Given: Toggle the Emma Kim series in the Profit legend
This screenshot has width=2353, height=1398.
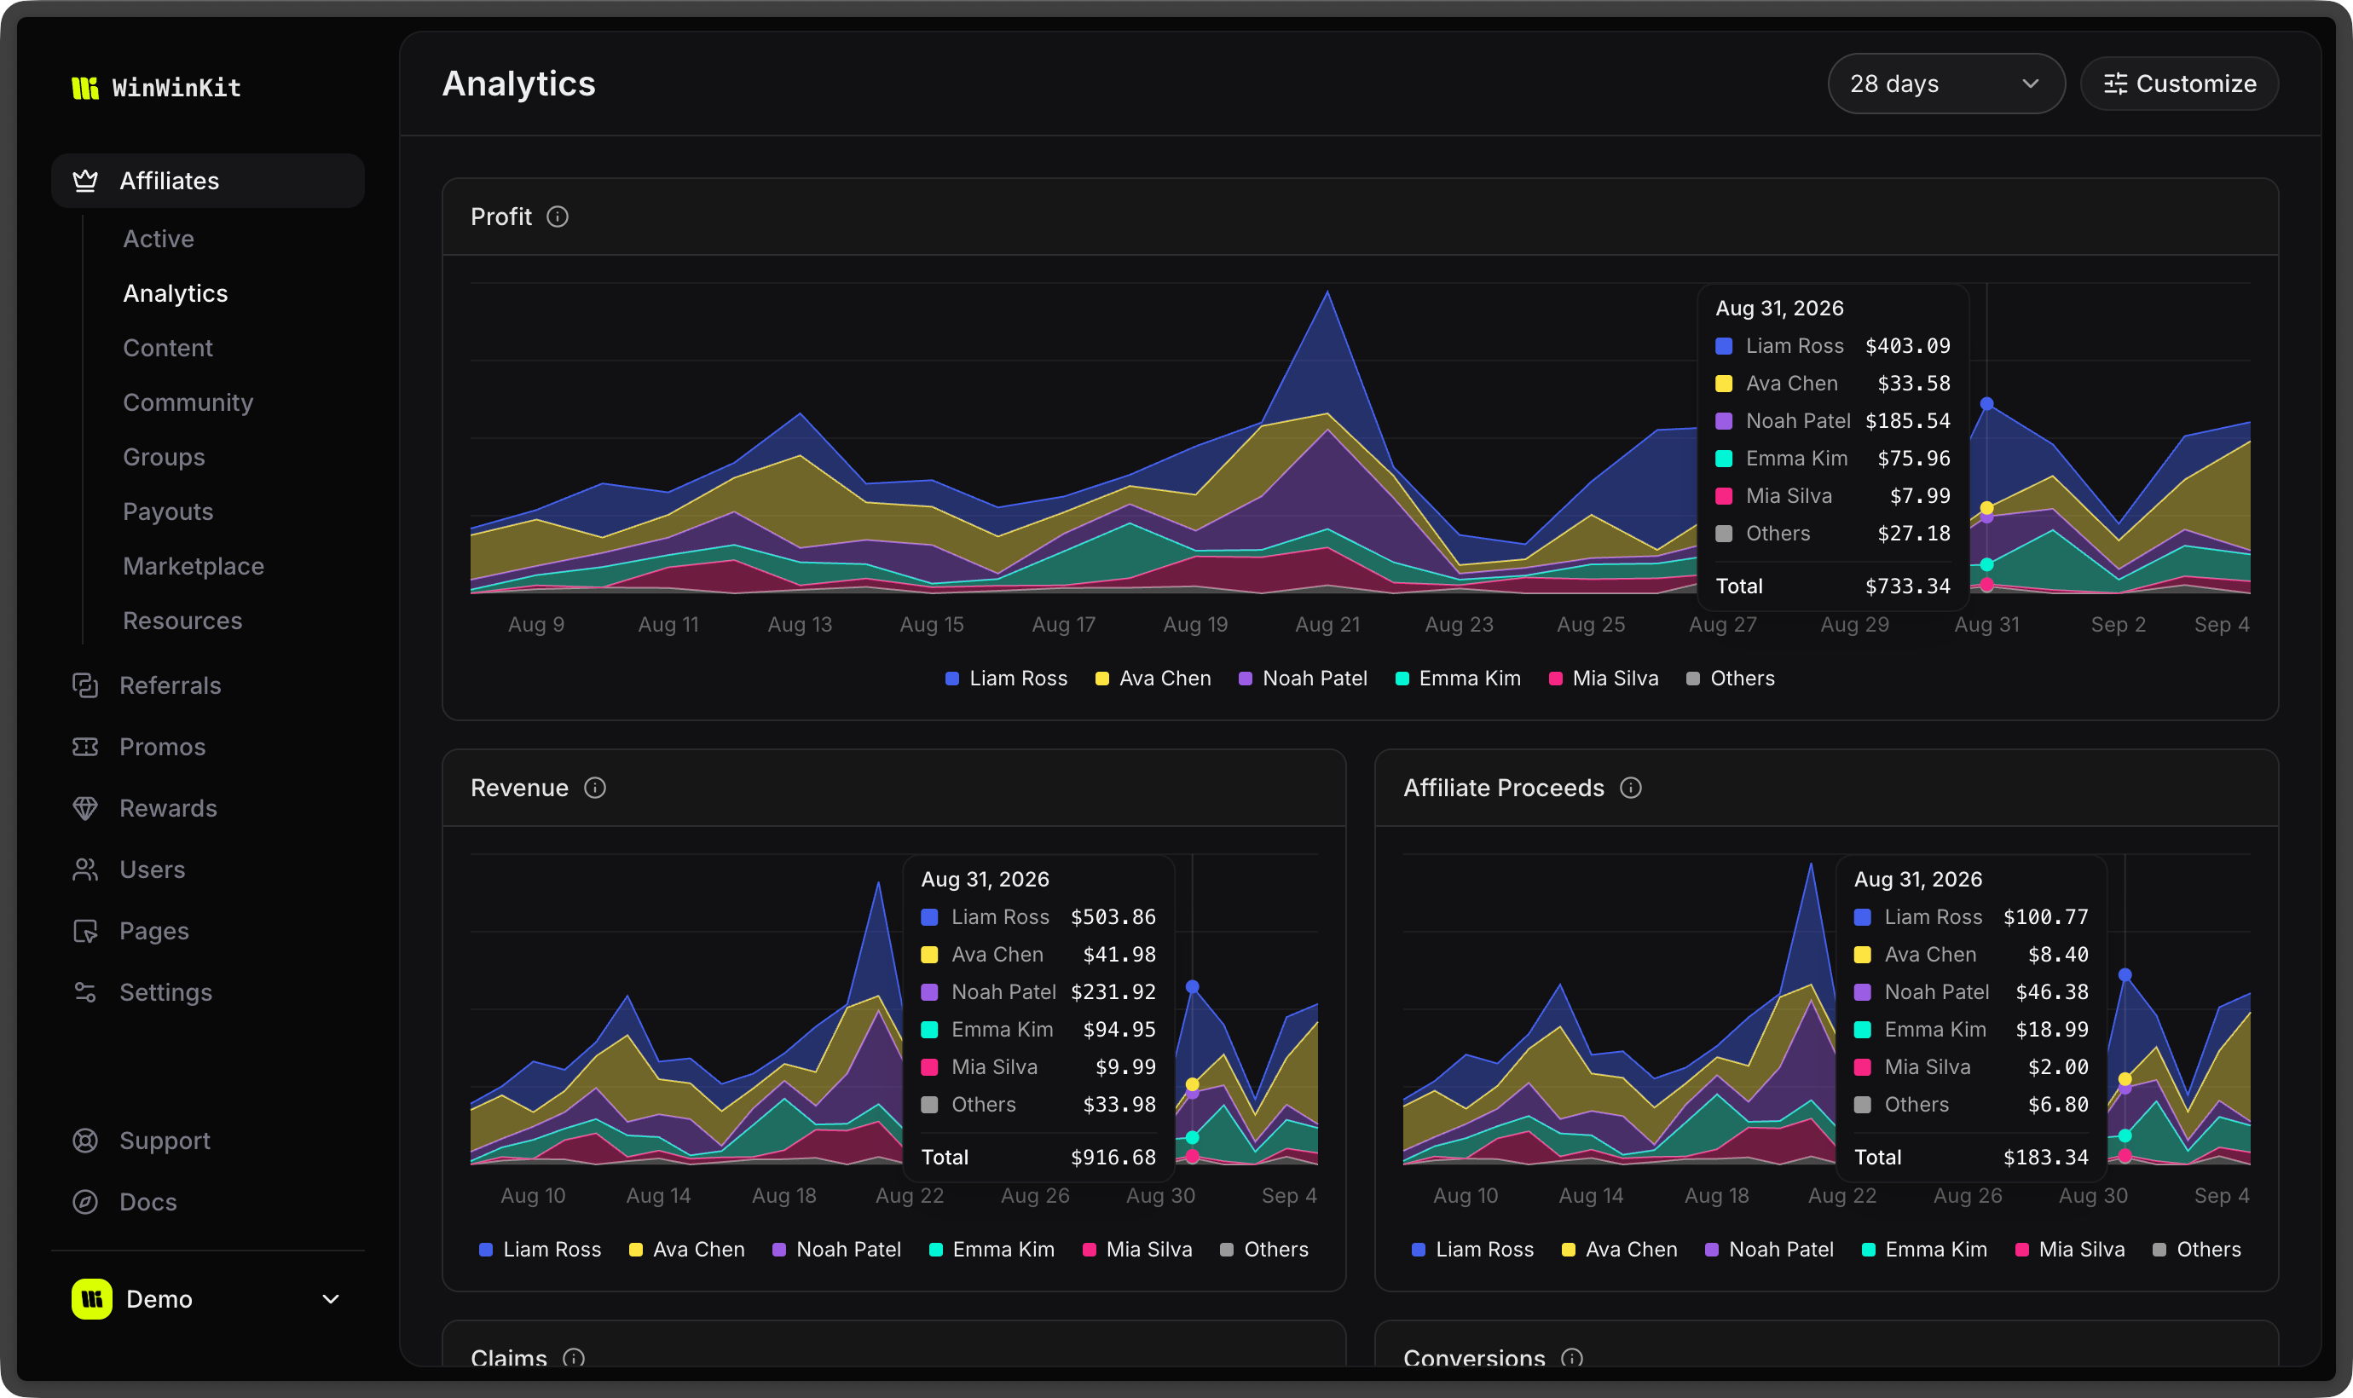Looking at the screenshot, I should (1458, 679).
